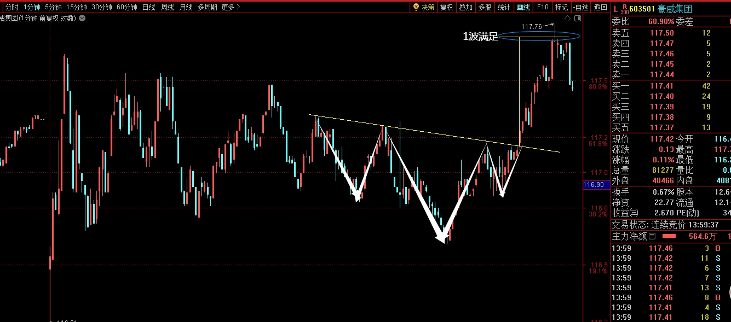Click the 标记 mark button
The width and height of the screenshot is (731, 322).
[561, 7]
